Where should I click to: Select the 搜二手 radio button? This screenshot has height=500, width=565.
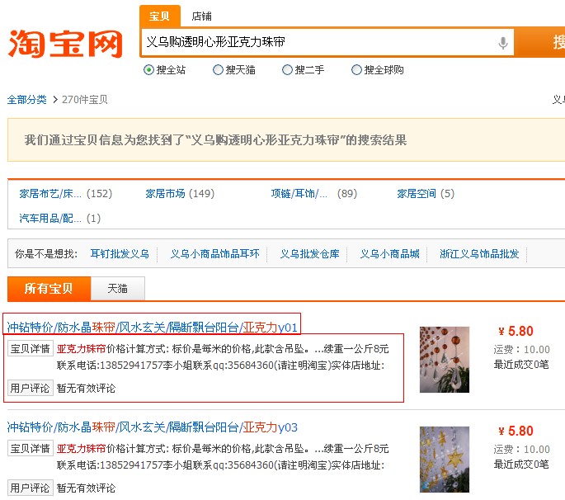pyautogui.click(x=287, y=69)
